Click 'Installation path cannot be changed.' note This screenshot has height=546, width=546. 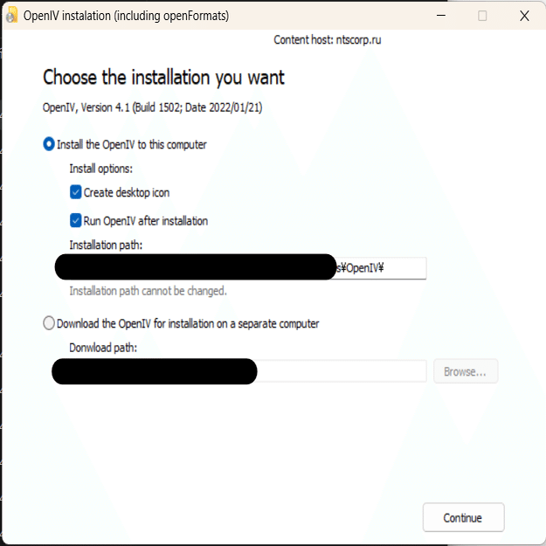(148, 291)
